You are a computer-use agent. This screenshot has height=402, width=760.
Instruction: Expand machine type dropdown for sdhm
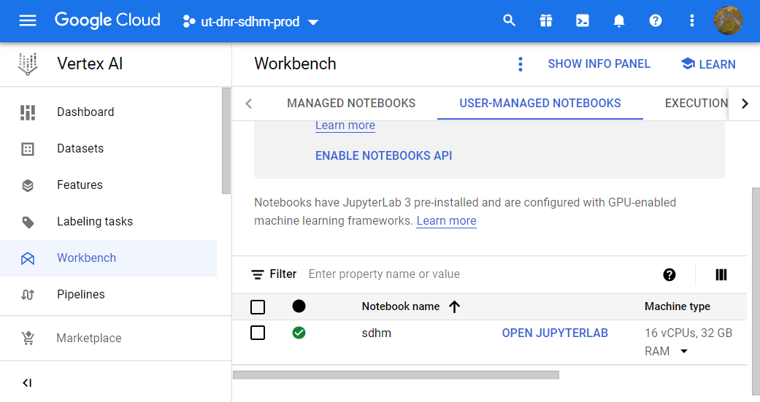[684, 352]
